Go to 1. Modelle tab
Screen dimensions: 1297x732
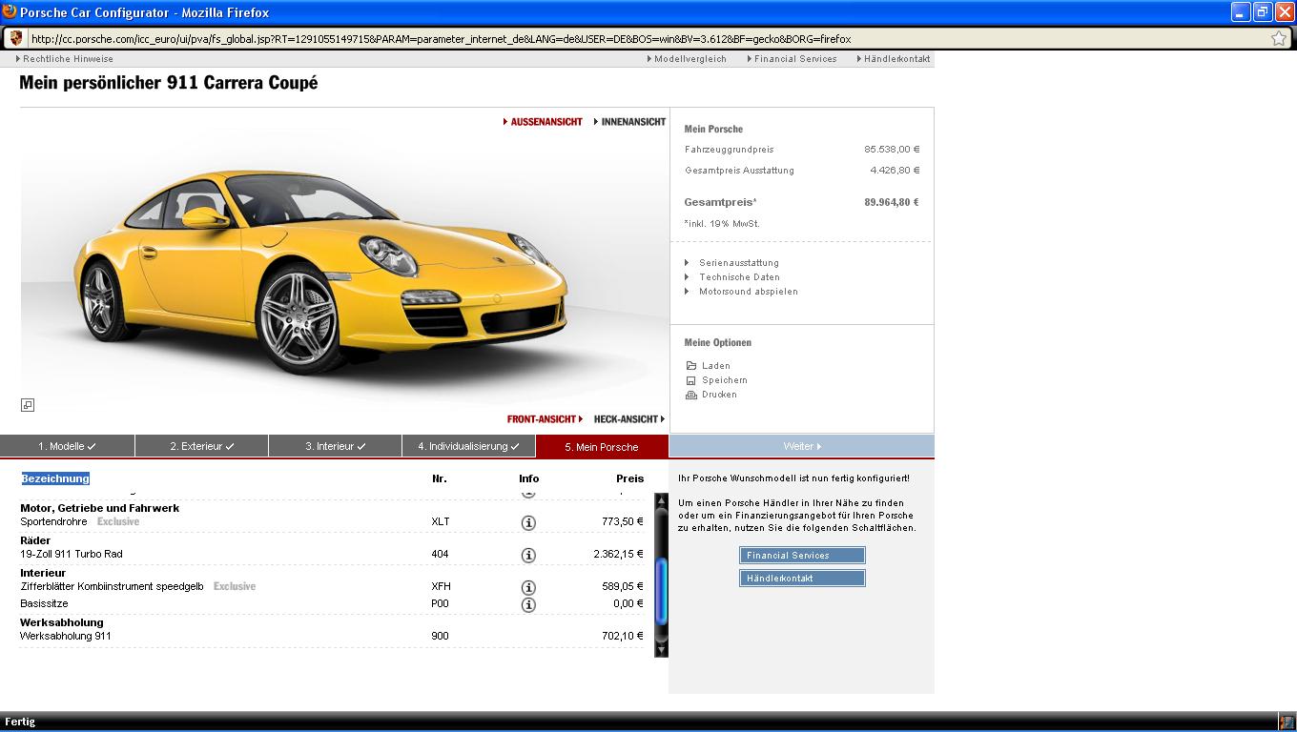click(67, 446)
